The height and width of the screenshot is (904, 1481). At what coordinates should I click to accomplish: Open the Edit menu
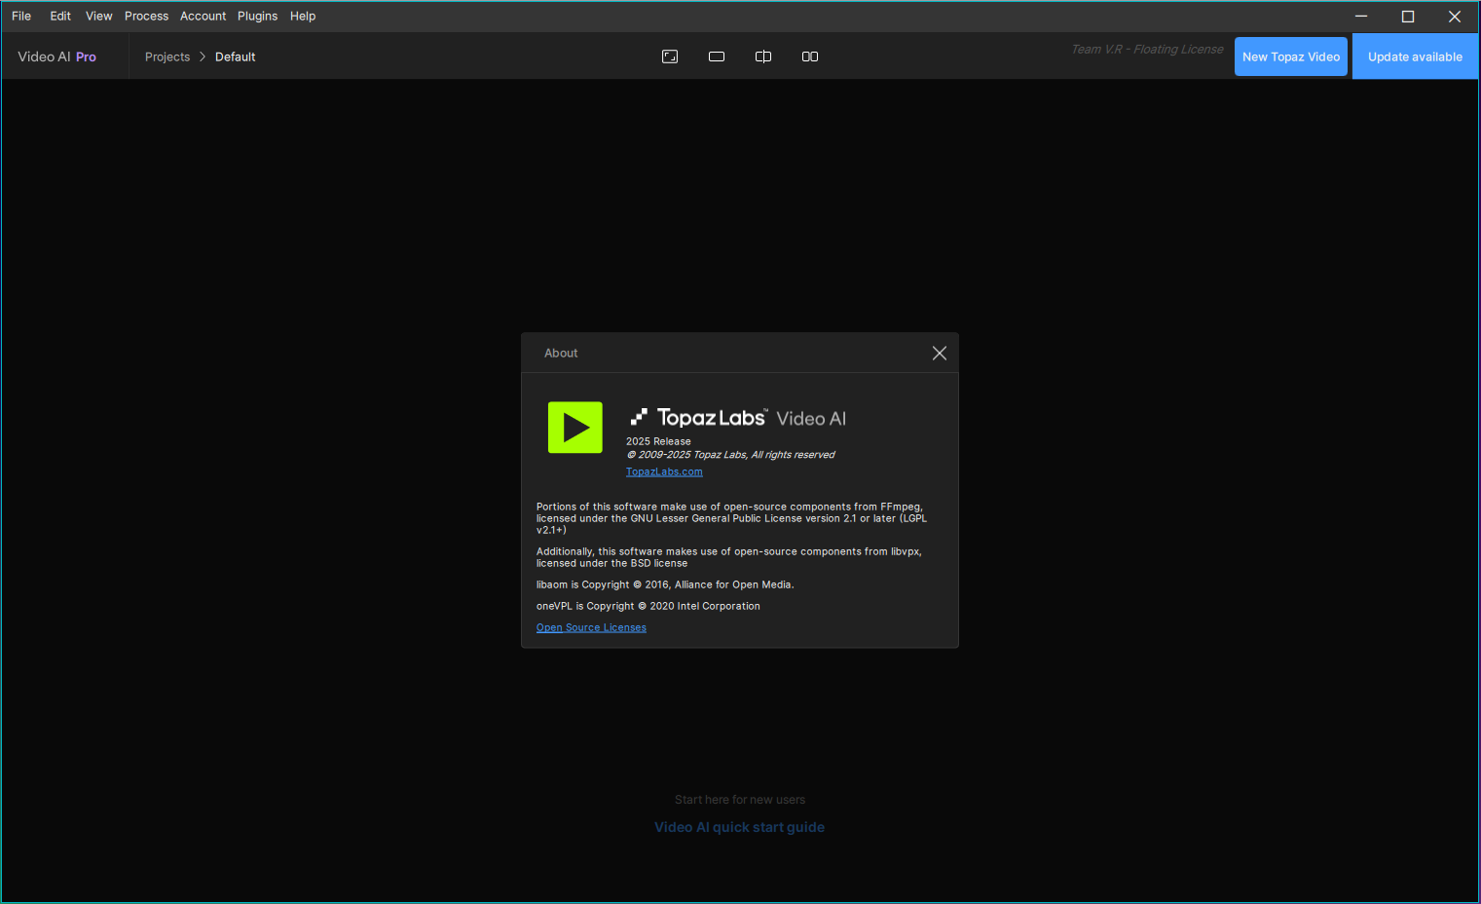coord(60,16)
